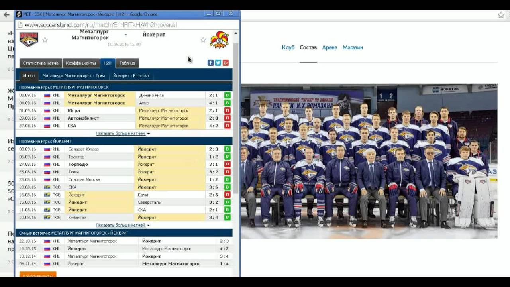510x287 pixels.
Task: Select Металлург Магнитогорск - Дома sub-tab
Action: point(74,75)
